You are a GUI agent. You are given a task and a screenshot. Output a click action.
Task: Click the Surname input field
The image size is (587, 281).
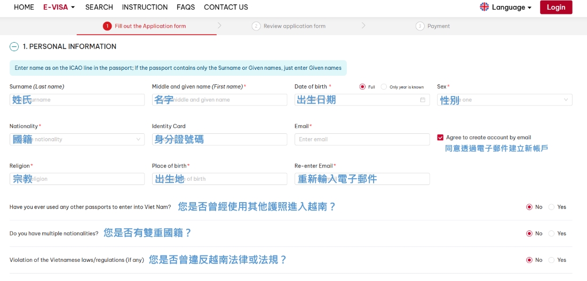pos(77,100)
